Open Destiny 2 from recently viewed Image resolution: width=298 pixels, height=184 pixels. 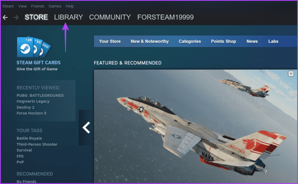click(26, 107)
